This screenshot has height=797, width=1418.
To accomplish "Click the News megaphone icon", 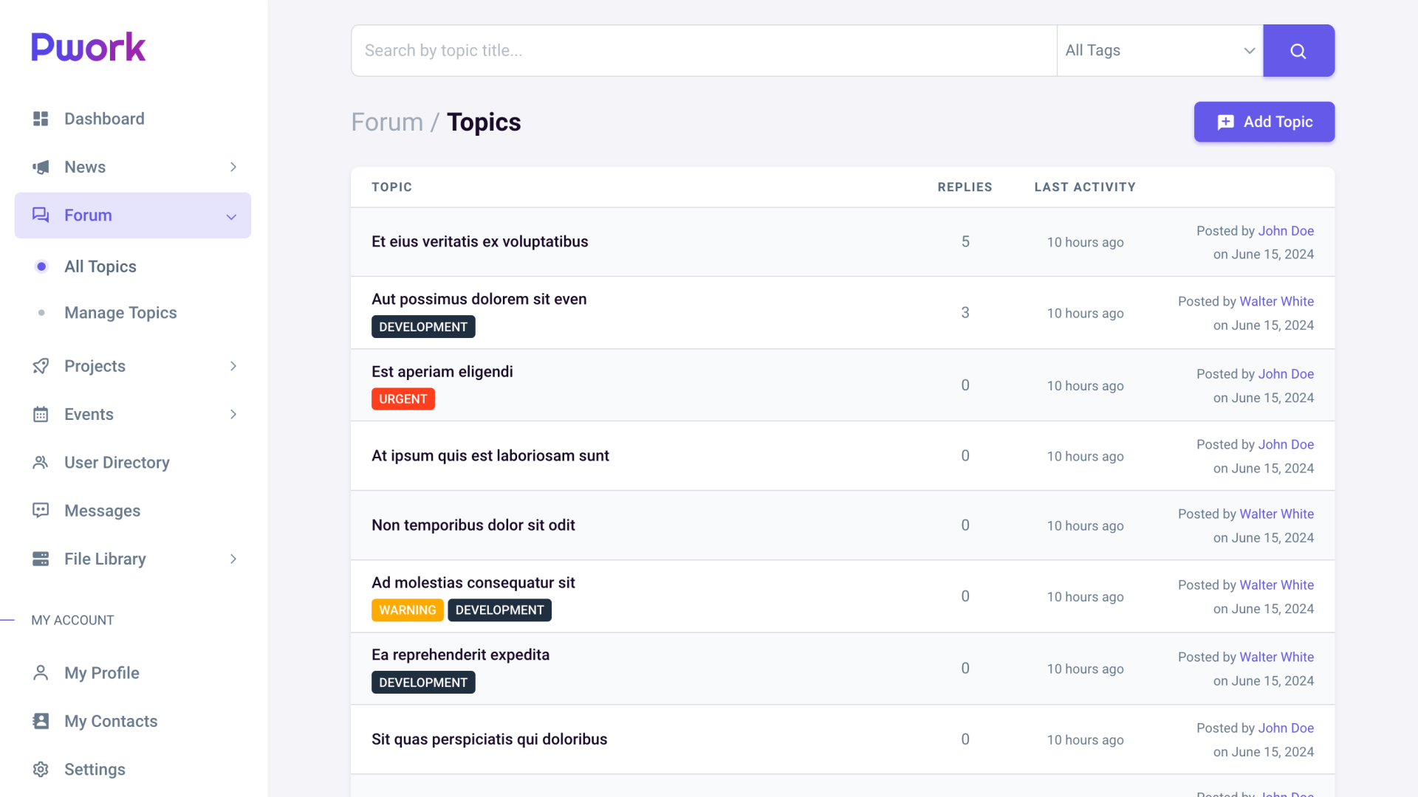I will 41,167.
